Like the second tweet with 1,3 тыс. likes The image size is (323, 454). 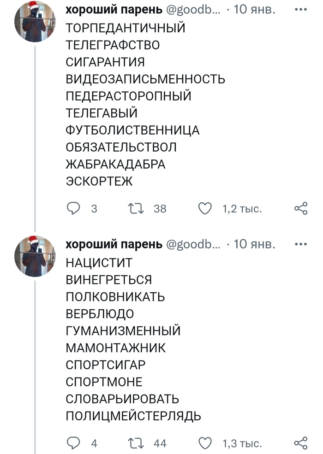click(x=204, y=443)
